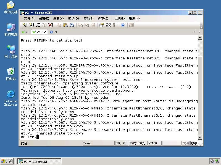The width and height of the screenshot is (221, 165).
Task: Open the 文件(F) menu
Action: click(29, 18)
